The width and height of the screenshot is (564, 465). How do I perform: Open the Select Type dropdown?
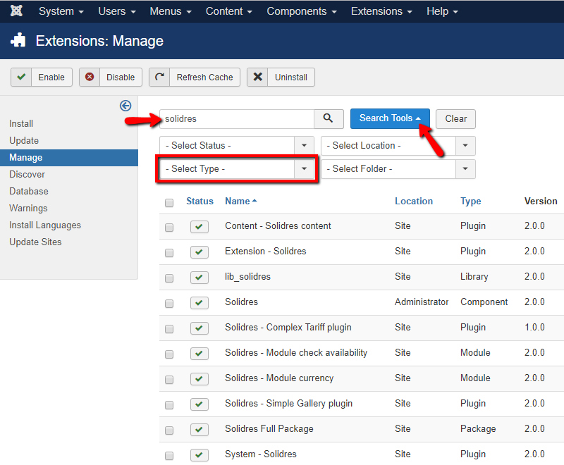237,169
